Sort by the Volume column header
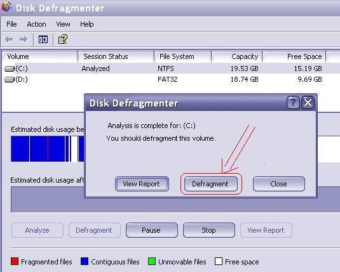340x272 pixels. tap(40, 56)
